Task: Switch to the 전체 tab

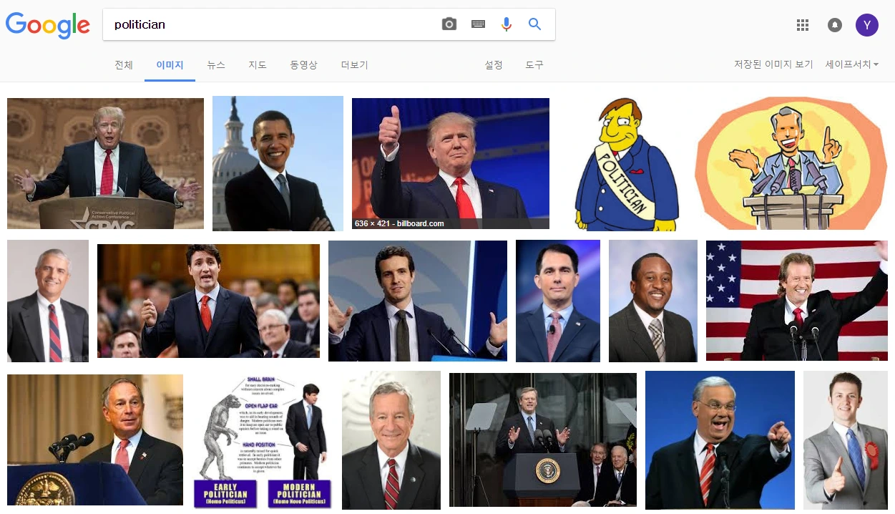Action: (124, 65)
